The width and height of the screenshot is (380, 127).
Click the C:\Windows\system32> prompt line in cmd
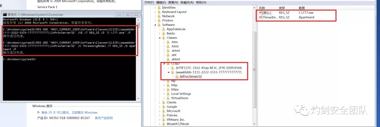(x=20, y=59)
